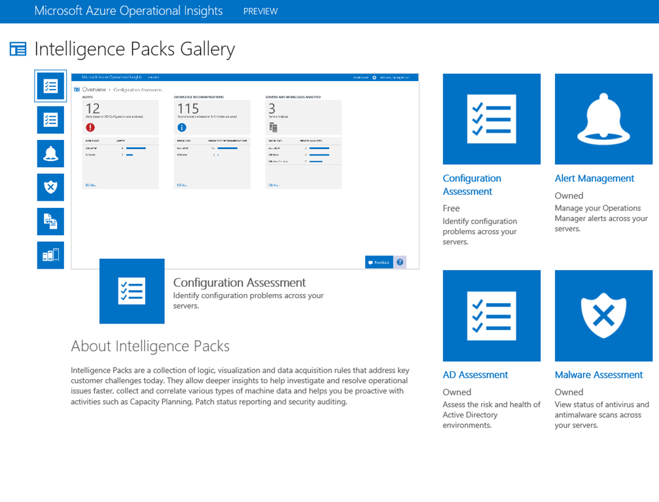Click the Microsoft Azure Operational Insights title
This screenshot has width=659, height=502.
[x=128, y=11]
